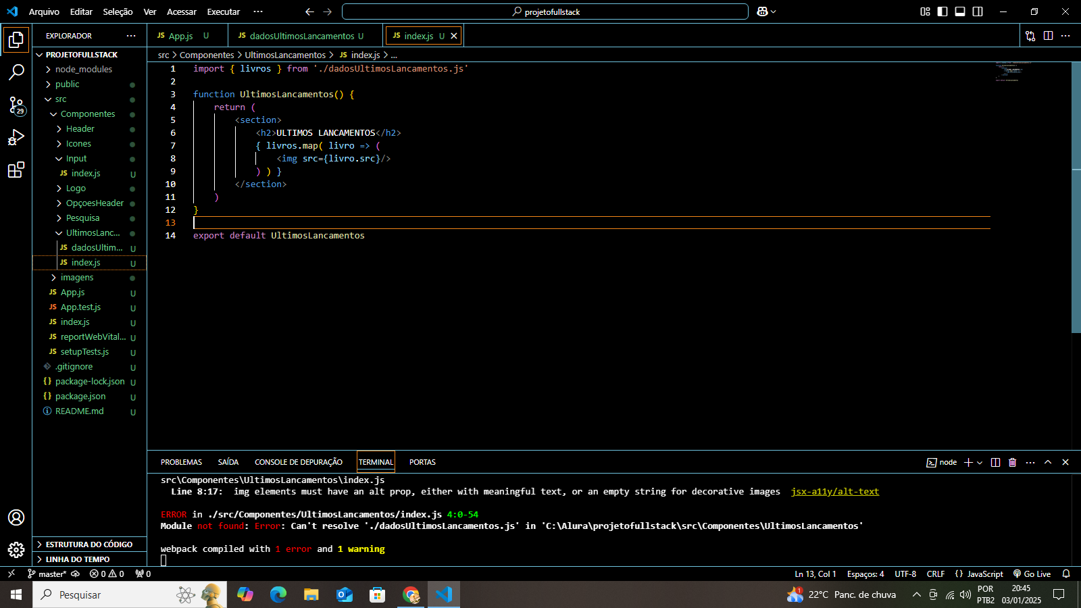Open Explorer views and more actions

tap(131, 36)
